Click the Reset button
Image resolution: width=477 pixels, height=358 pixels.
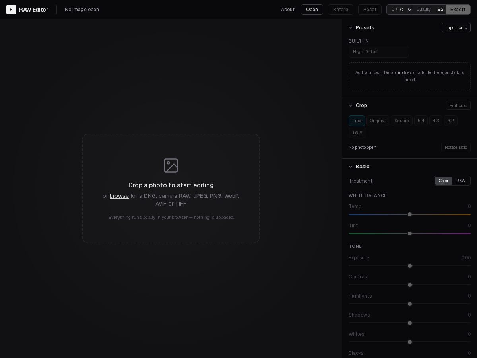370,10
